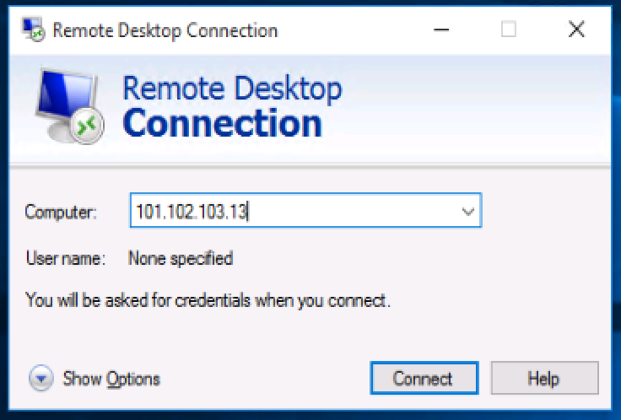Screen dimensions: 621x420
Task: Click the large Remote Desktop monitor icon
Action: [x=69, y=108]
